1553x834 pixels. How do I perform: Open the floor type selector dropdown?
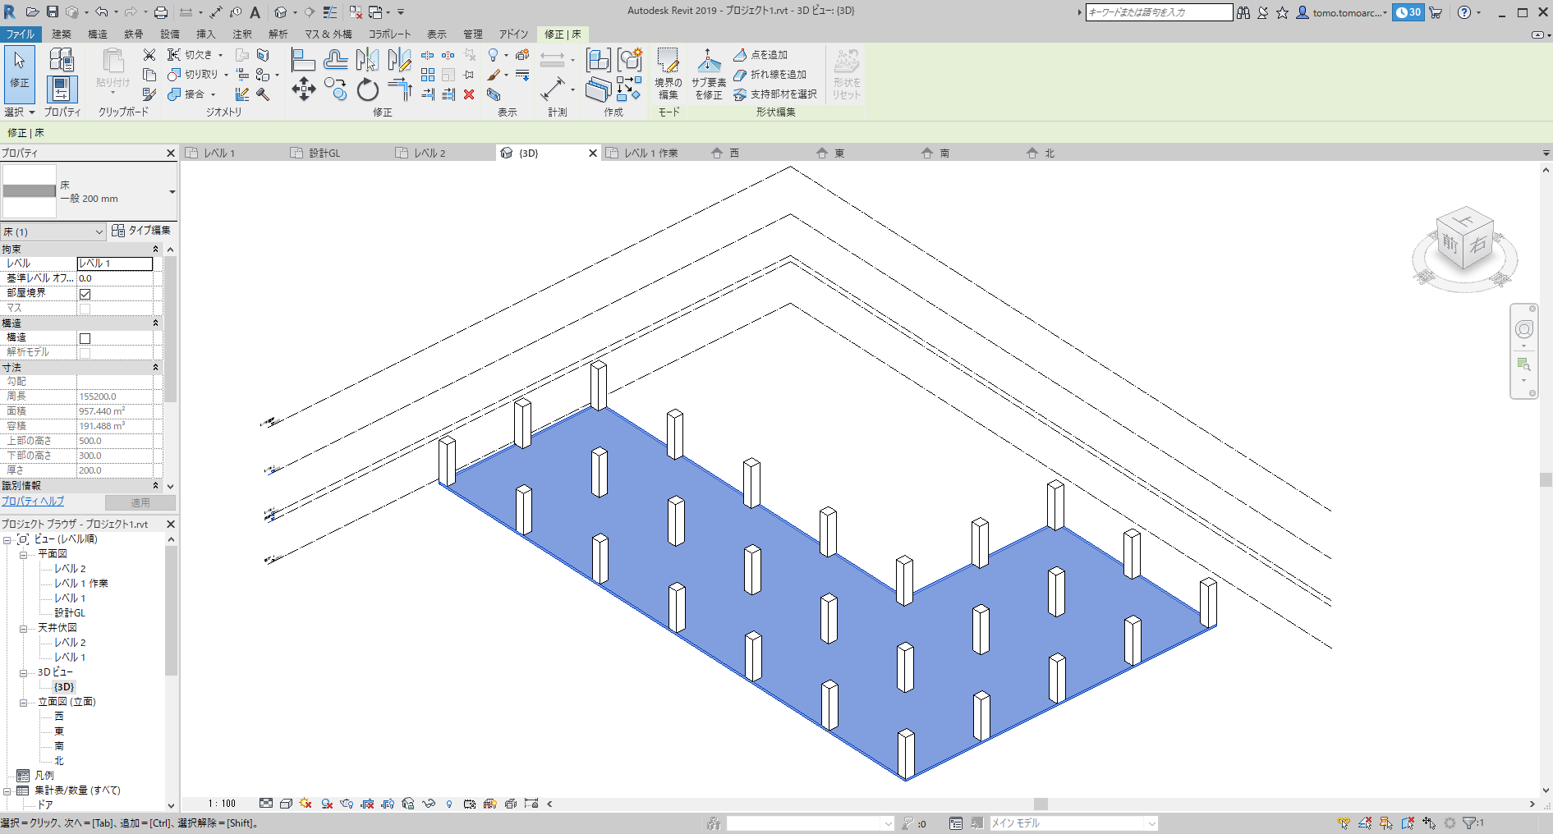(x=172, y=192)
